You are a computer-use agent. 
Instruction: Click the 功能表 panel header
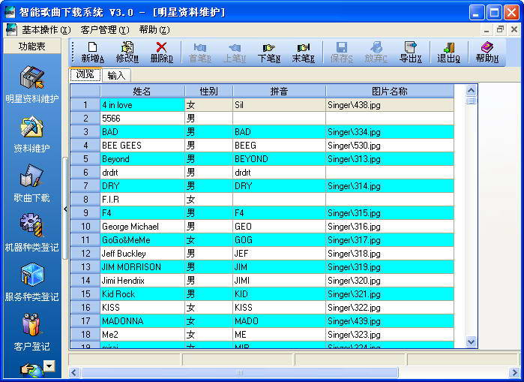(32, 47)
